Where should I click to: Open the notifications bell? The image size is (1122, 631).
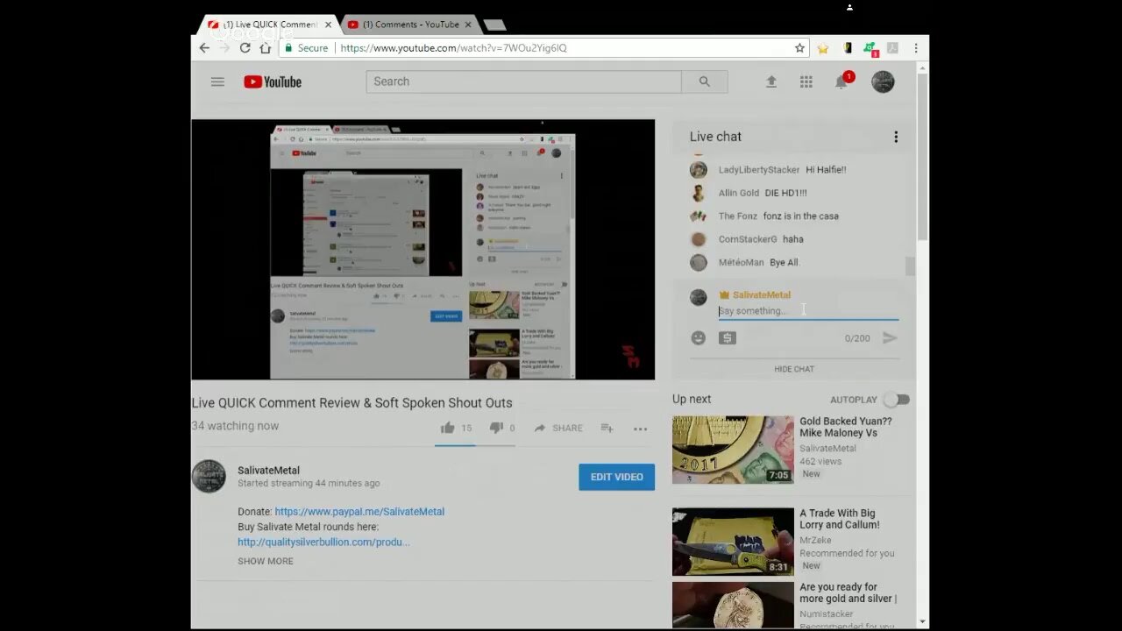click(x=841, y=82)
